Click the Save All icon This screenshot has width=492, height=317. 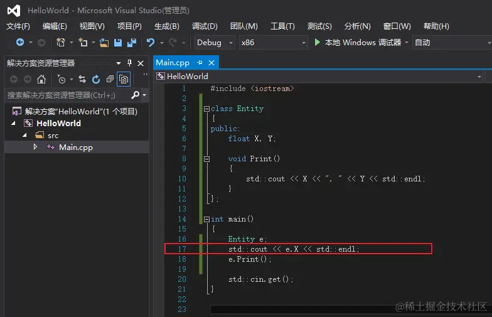click(132, 43)
